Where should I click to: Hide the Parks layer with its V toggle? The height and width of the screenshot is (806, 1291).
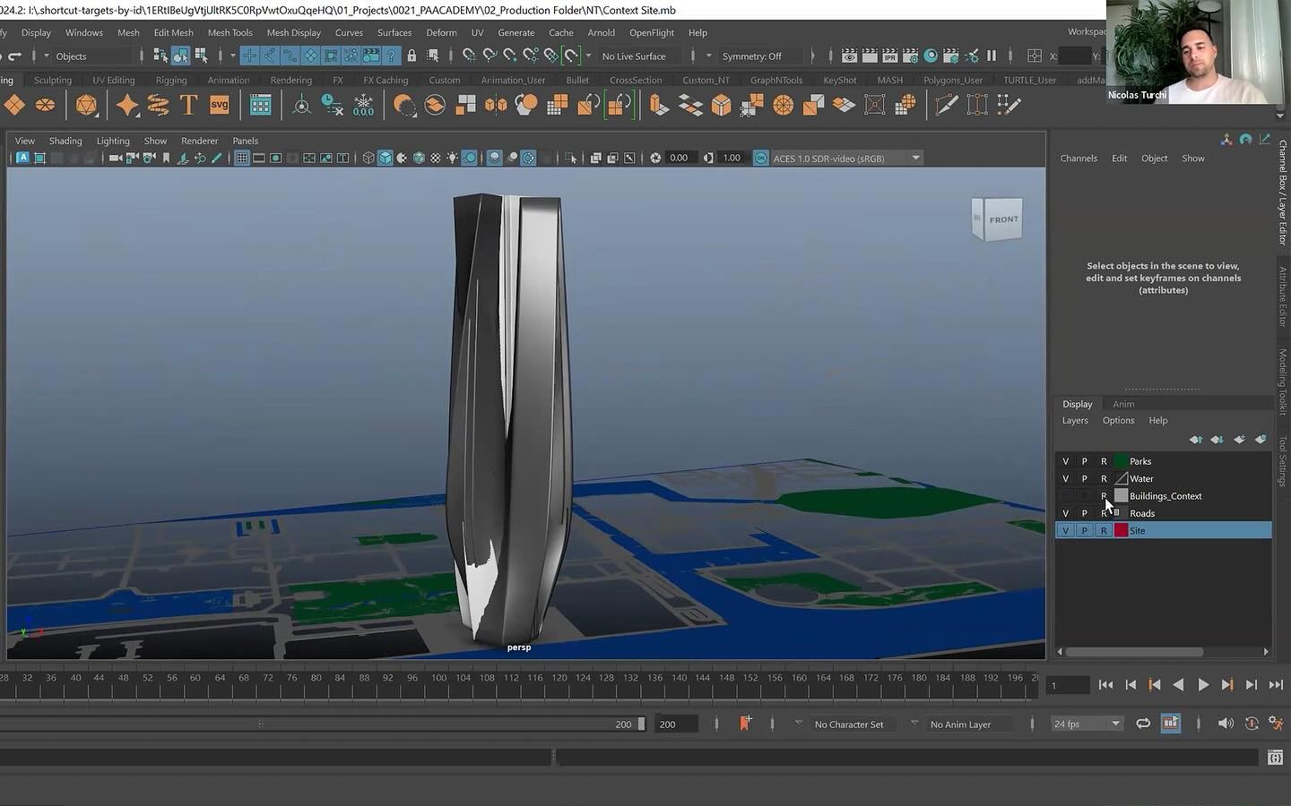coord(1065,460)
